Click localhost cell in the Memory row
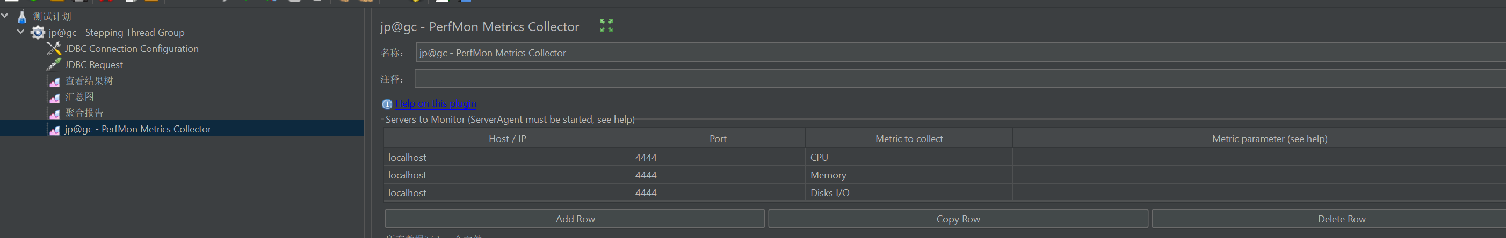 (x=507, y=175)
